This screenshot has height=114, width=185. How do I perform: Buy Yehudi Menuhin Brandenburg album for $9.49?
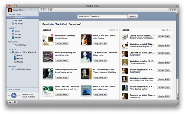[x=62, y=60]
